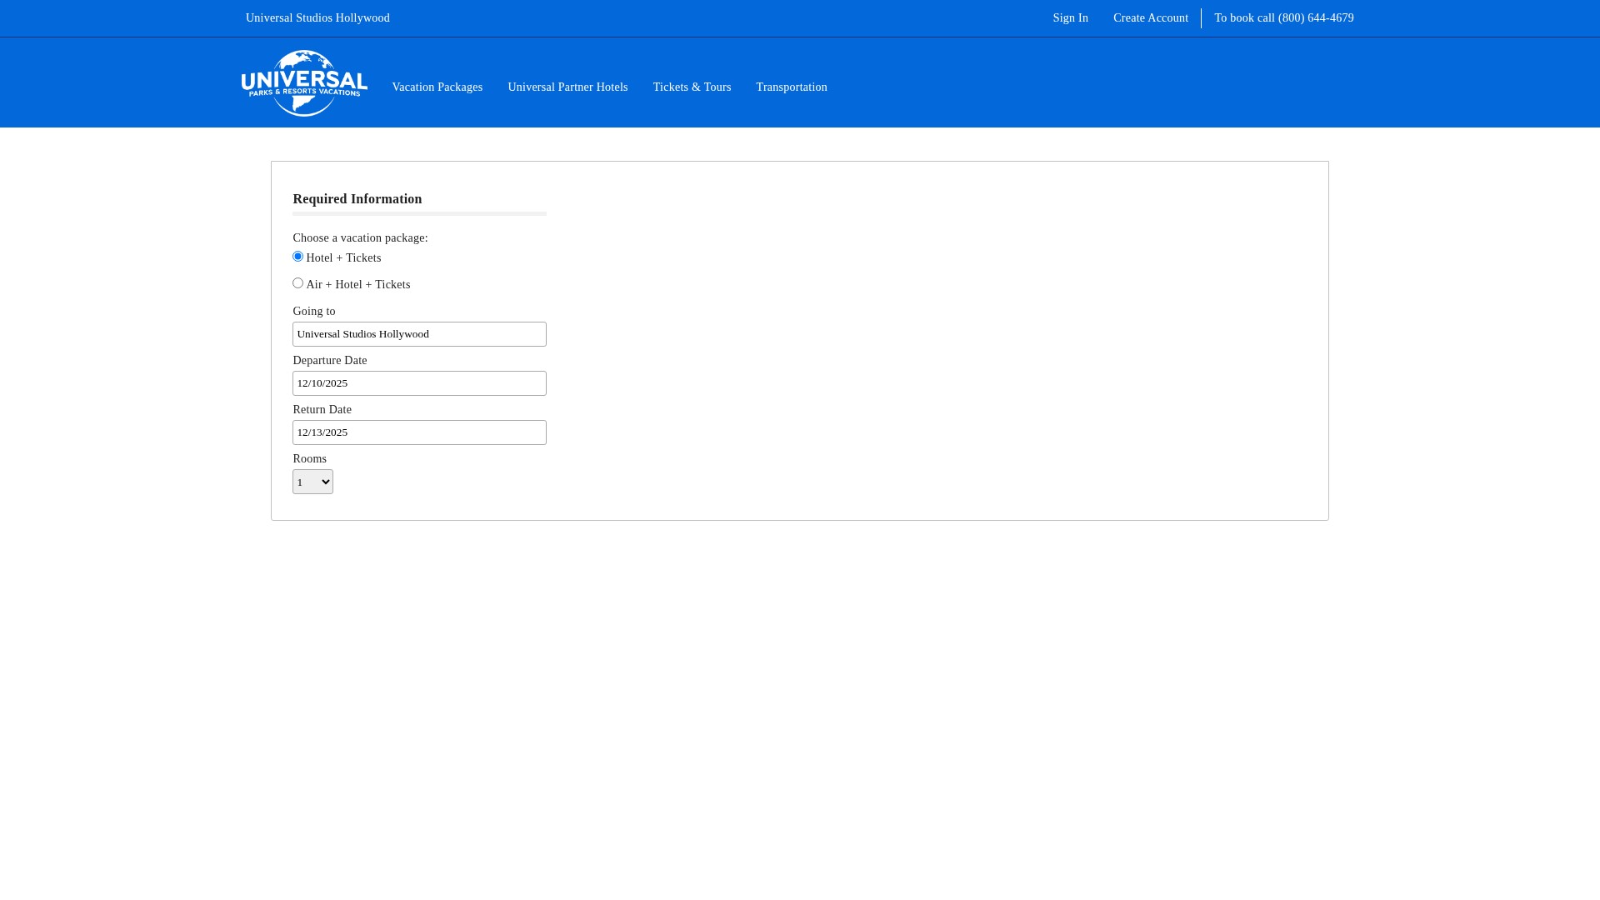Click the 'Choose a vacation package:' label
Image resolution: width=1600 pixels, height=900 pixels.
[x=360, y=238]
